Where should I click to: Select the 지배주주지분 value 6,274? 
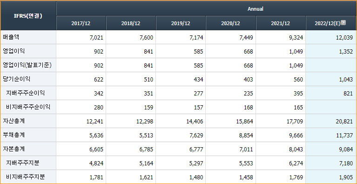pos(296,164)
